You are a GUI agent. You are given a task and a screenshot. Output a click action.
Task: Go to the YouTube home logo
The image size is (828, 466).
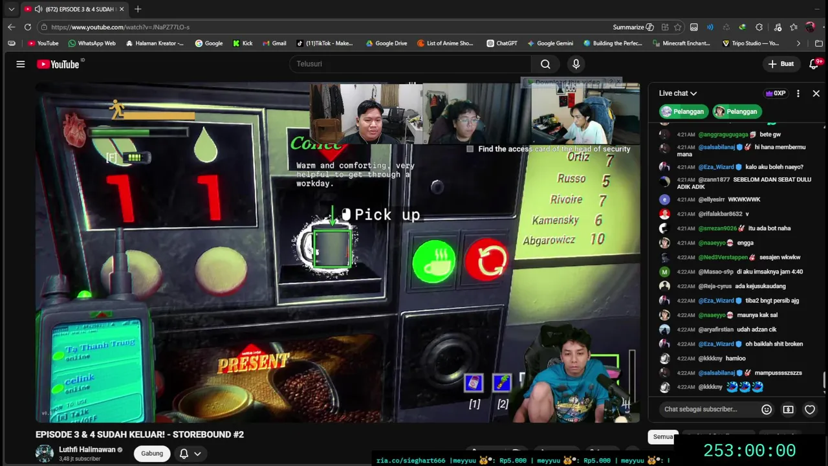(58, 64)
